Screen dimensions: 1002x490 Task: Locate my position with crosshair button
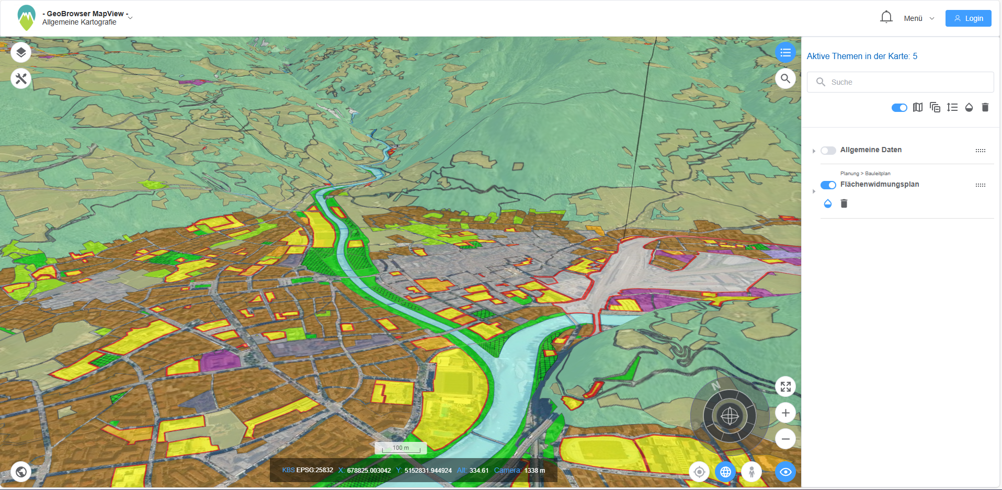click(699, 472)
